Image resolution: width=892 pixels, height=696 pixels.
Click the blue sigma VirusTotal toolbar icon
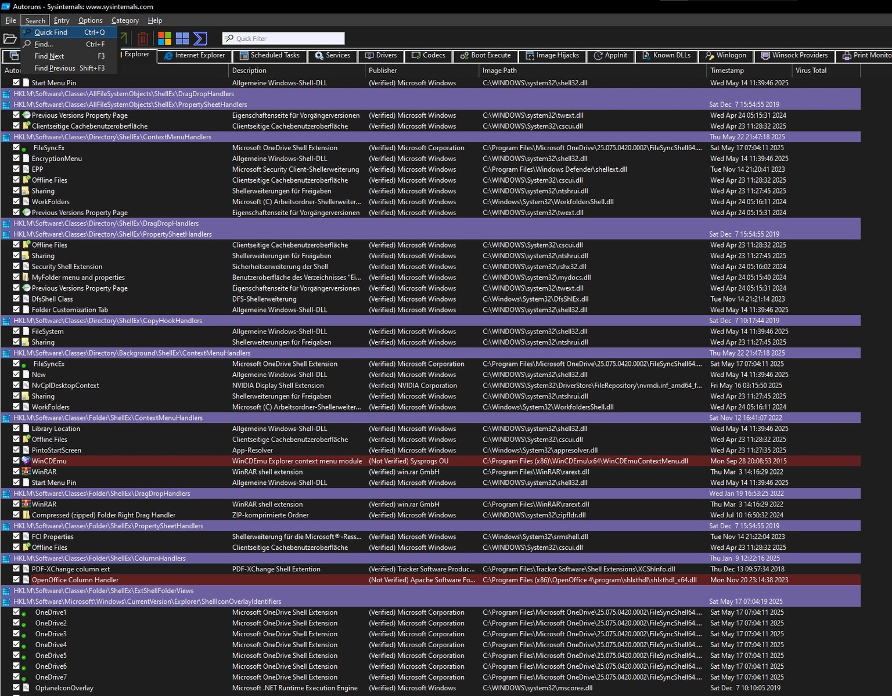(x=200, y=39)
